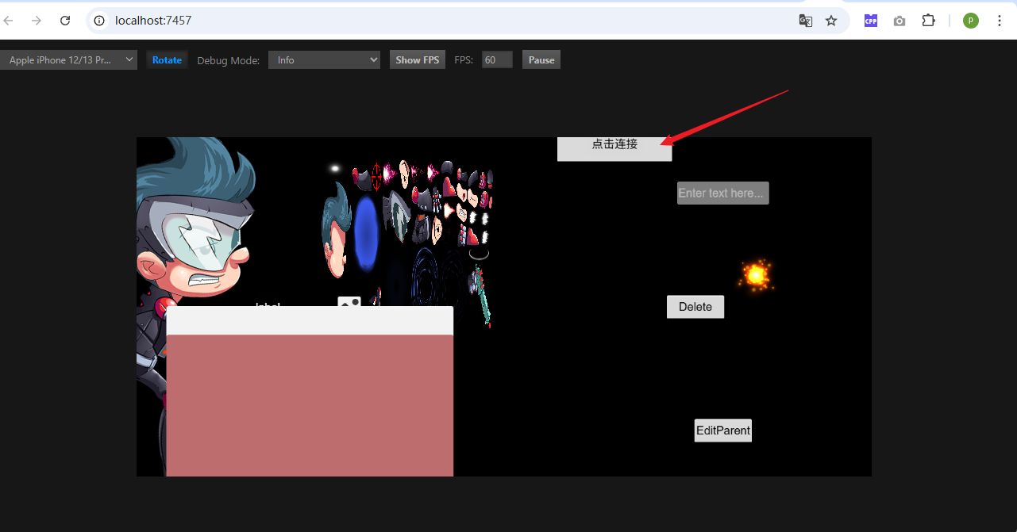Click the camera screenshot extension icon
This screenshot has width=1017, height=532.
point(900,21)
